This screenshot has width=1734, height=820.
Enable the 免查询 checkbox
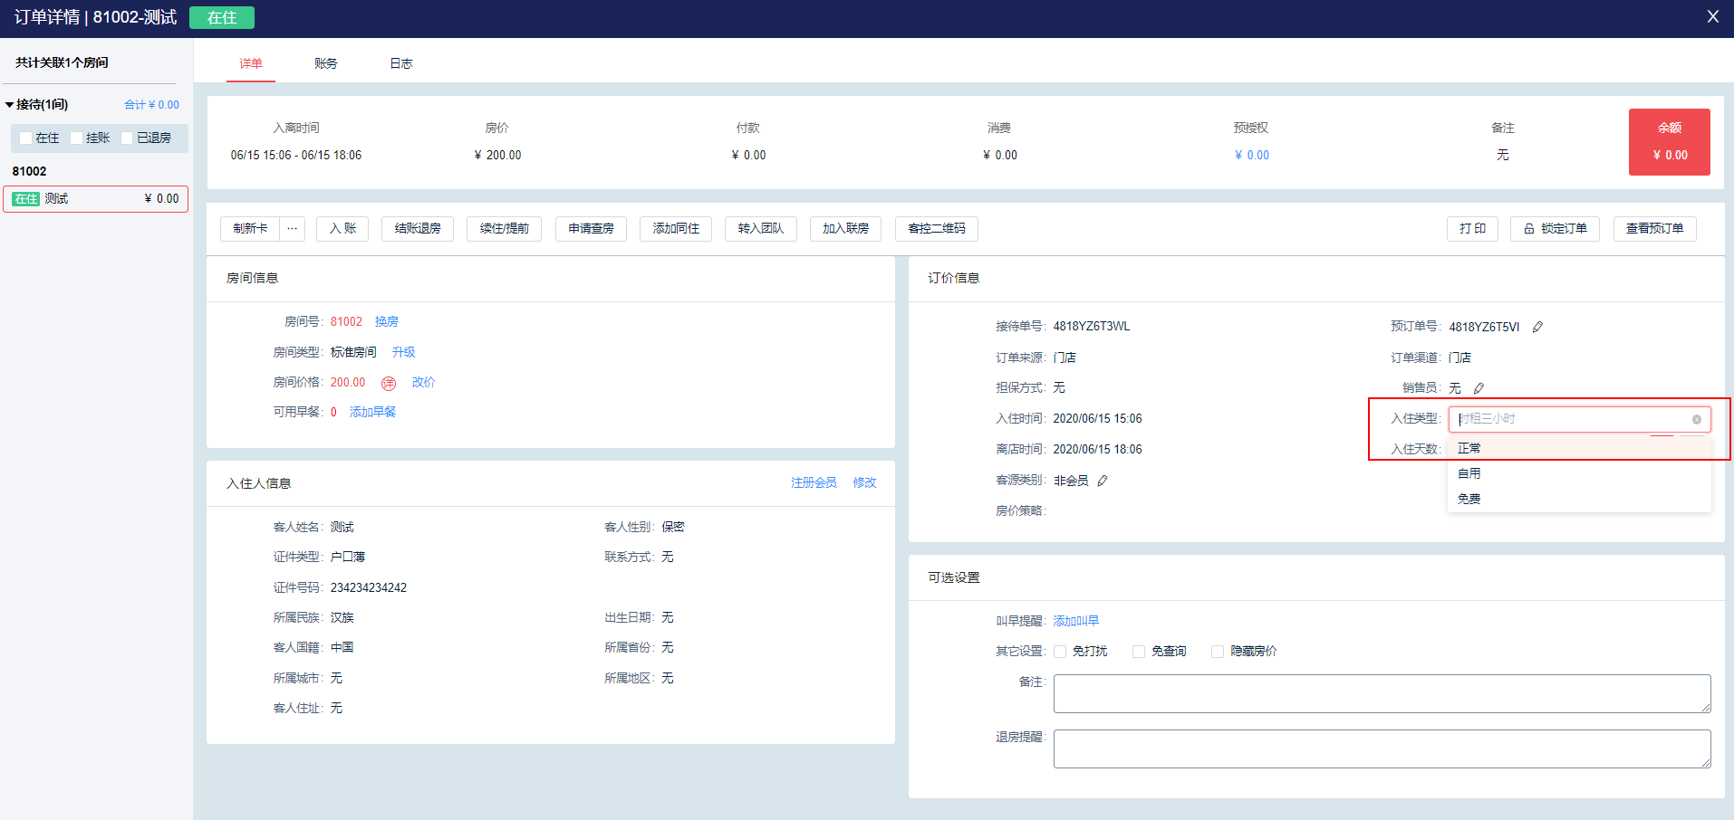[x=1139, y=652]
